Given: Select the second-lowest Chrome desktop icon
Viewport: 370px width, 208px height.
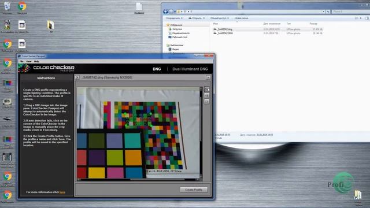Looking at the screenshot, I should point(8,178).
